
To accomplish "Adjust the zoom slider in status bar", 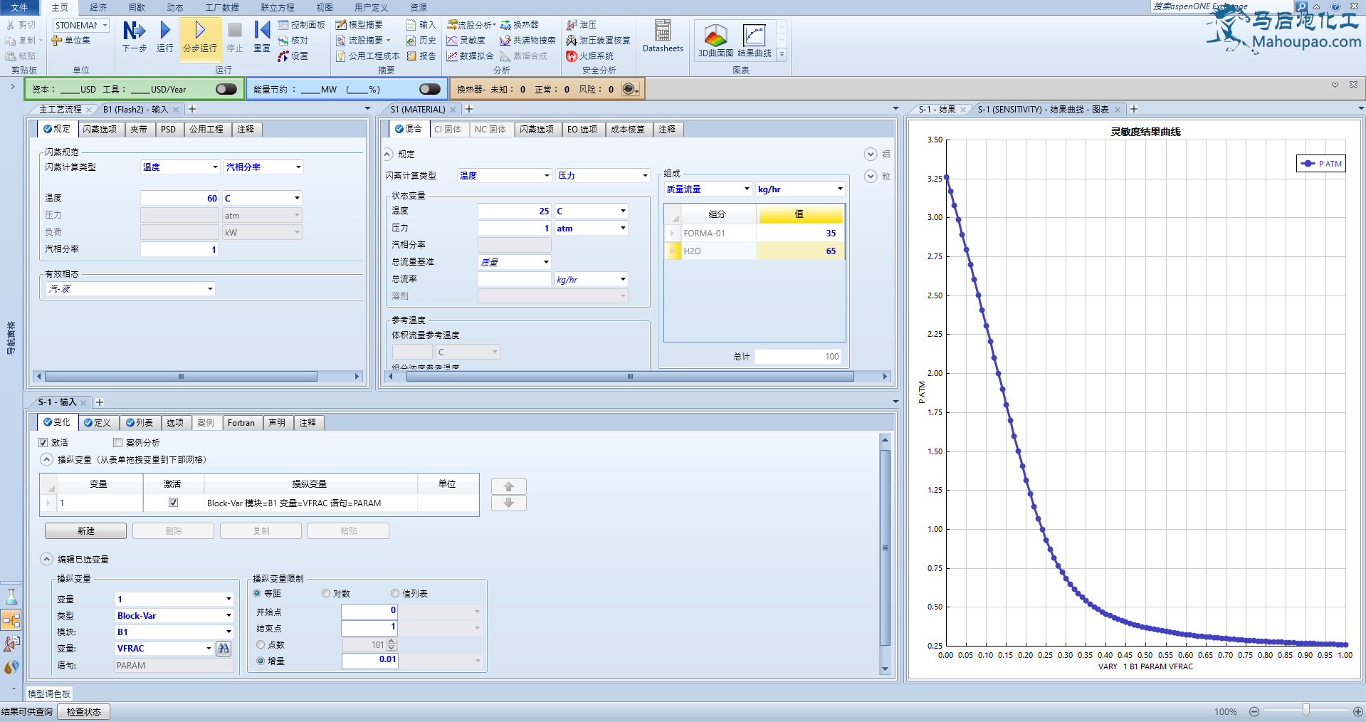I will [1305, 711].
